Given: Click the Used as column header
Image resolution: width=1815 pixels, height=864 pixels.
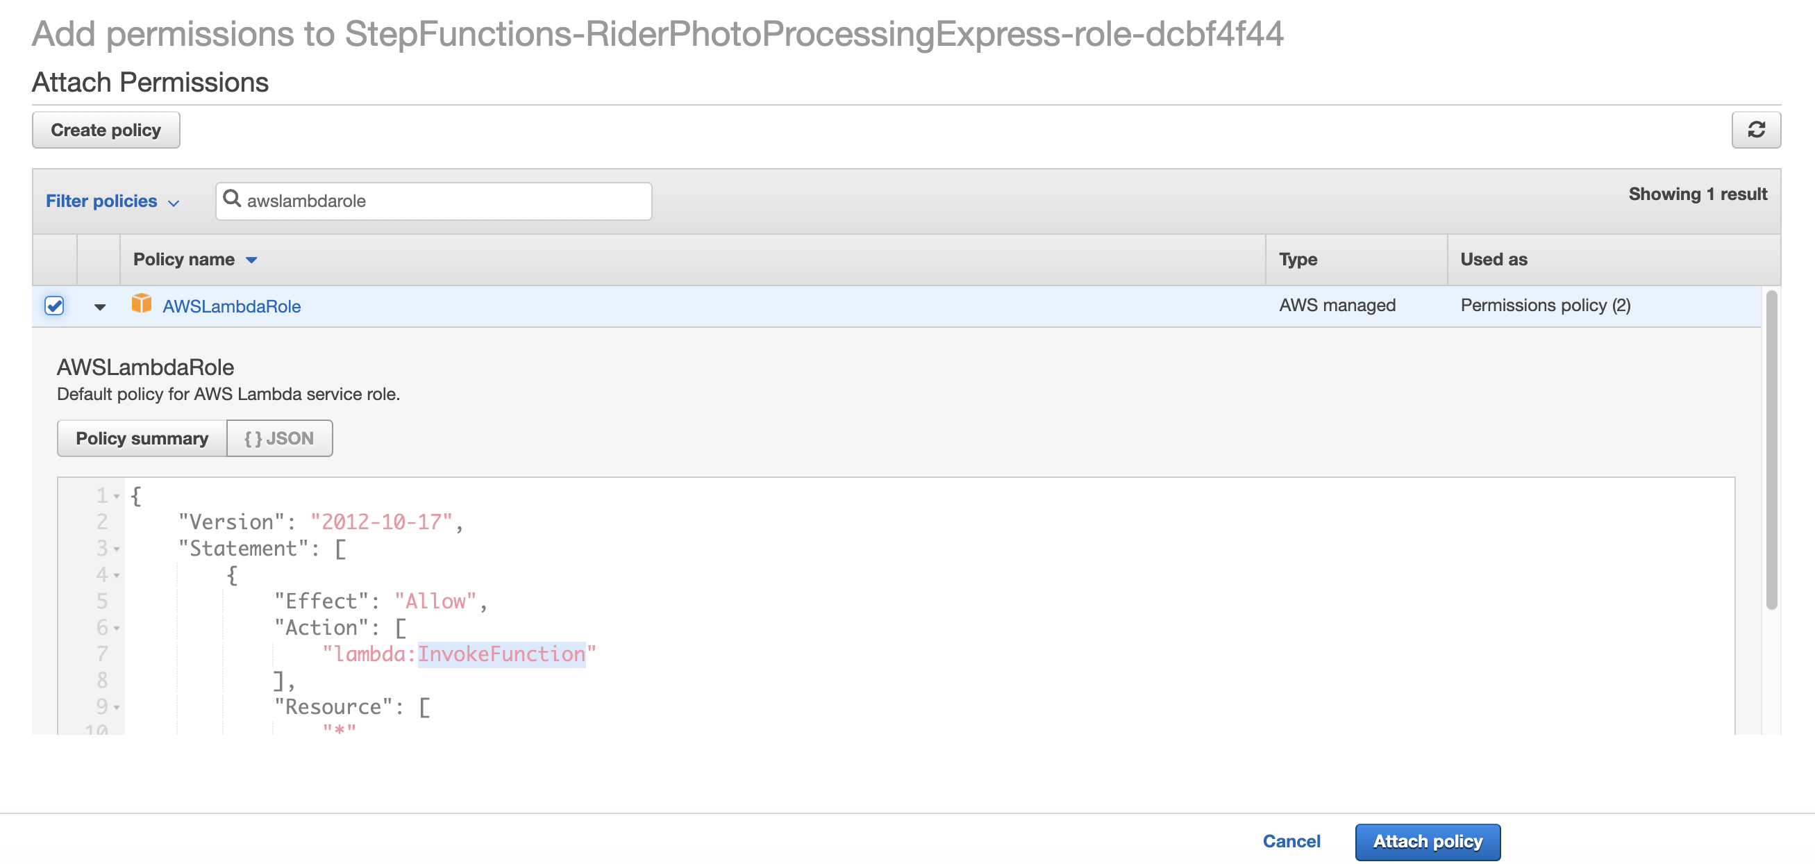Looking at the screenshot, I should click(1494, 259).
